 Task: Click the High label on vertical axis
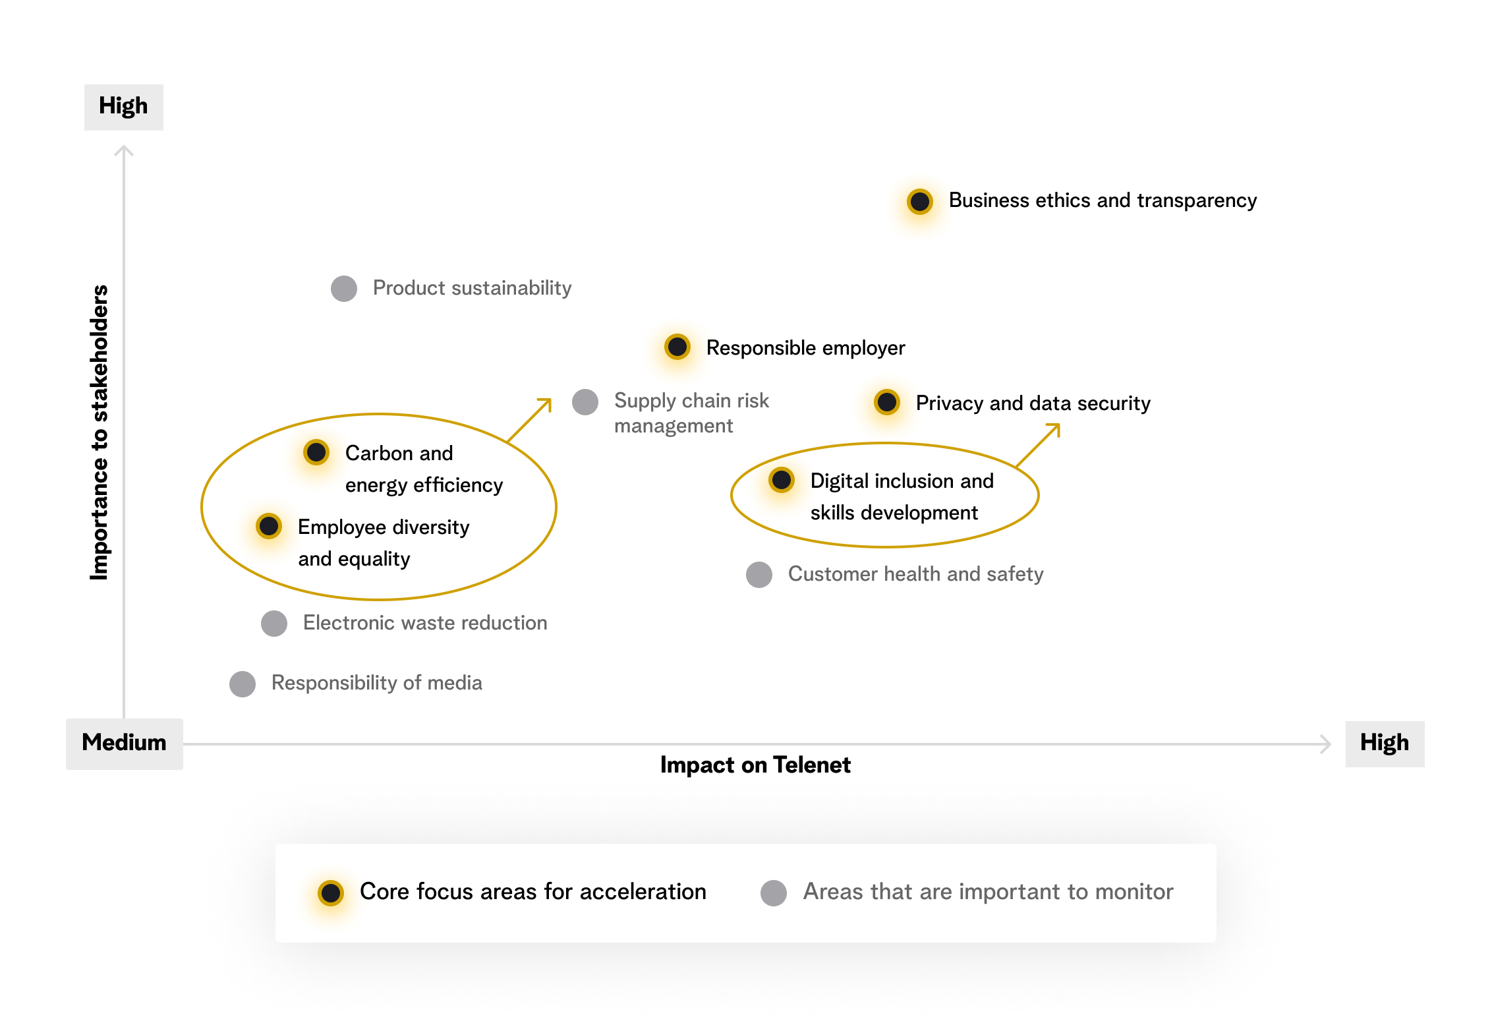tap(124, 107)
